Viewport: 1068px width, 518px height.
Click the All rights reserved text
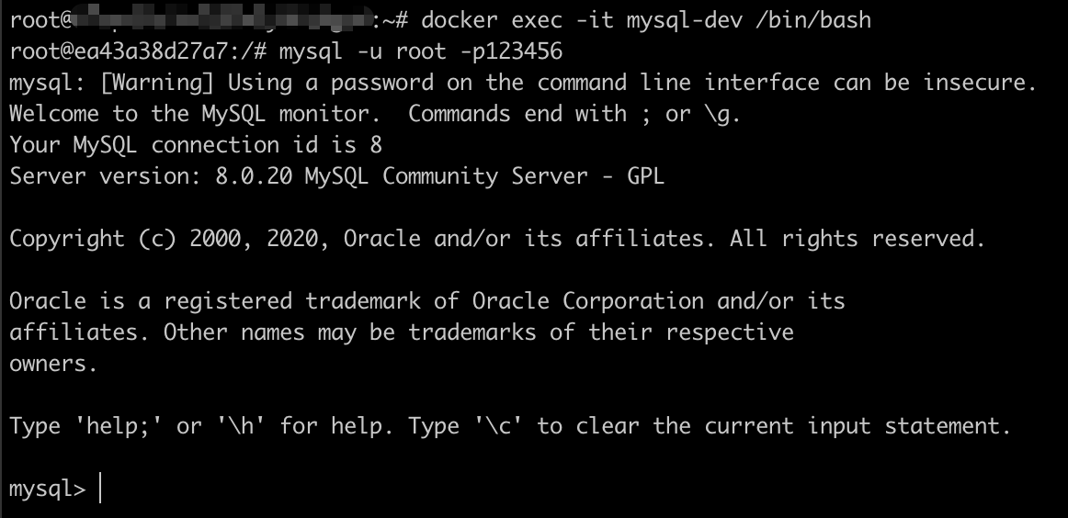pyautogui.click(x=858, y=239)
